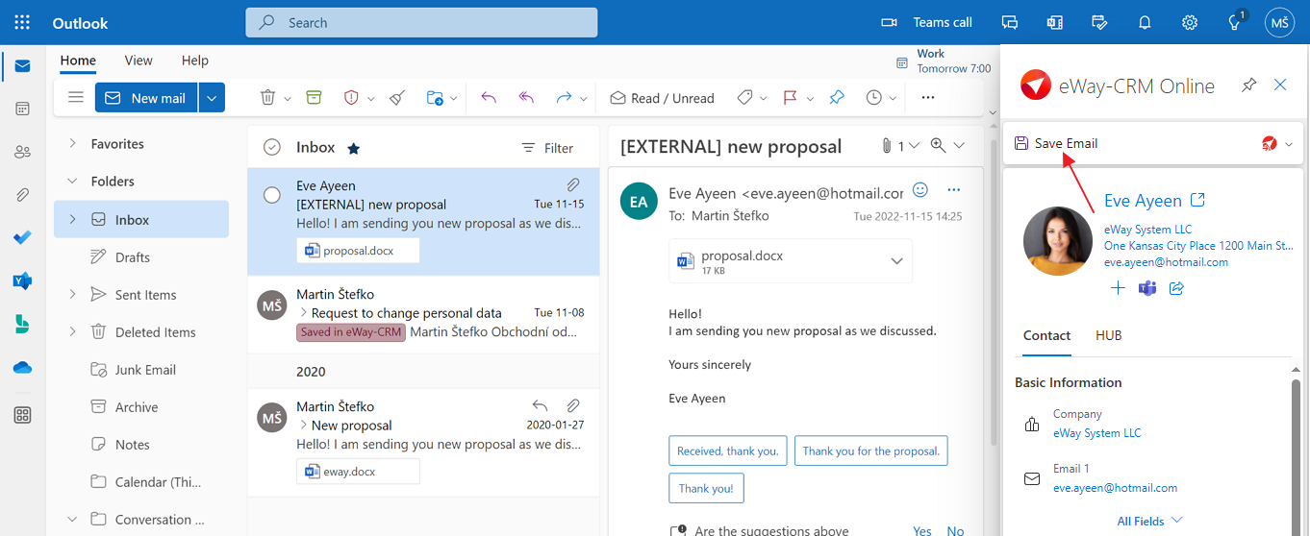Expand the Favorites section

coord(72,143)
